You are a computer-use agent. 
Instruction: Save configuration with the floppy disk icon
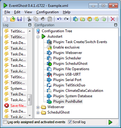(19, 19)
